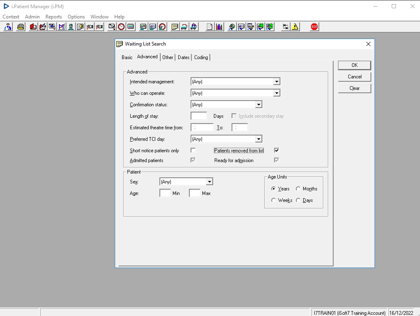
Task: Tick Short notice patients only checkbox
Action: click(193, 151)
